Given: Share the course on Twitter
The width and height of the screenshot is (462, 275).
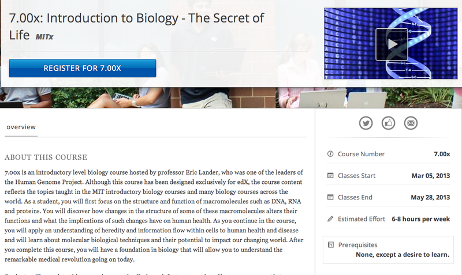Looking at the screenshot, I should (366, 123).
